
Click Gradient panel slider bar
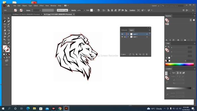179,88
